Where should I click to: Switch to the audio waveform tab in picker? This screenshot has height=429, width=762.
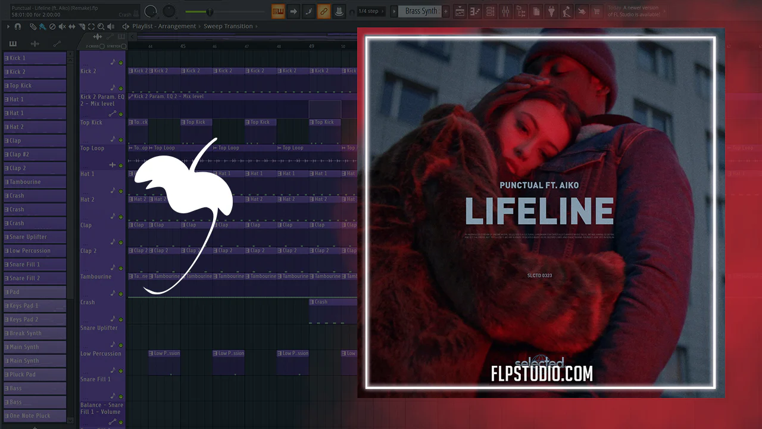coord(35,43)
